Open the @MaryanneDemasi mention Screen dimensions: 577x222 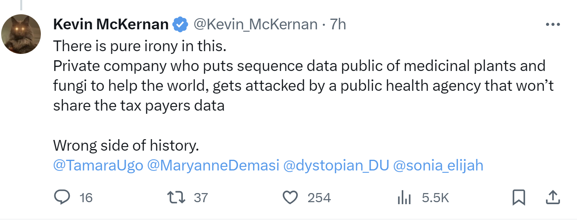(x=213, y=165)
